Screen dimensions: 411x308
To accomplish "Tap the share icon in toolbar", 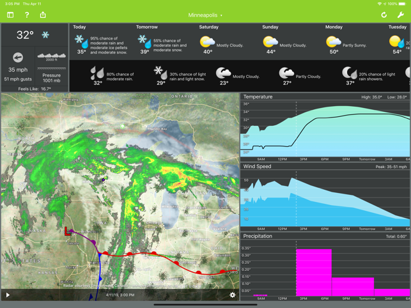I will (x=43, y=15).
